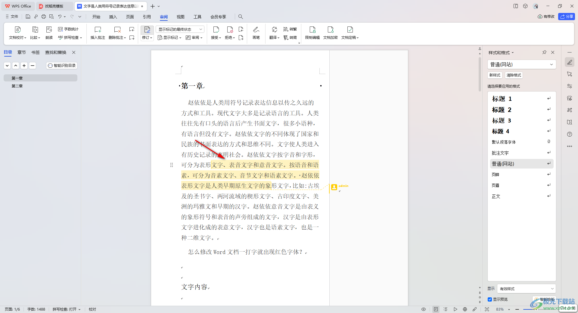
Task: Click the admin comment marker
Action: [x=334, y=187]
